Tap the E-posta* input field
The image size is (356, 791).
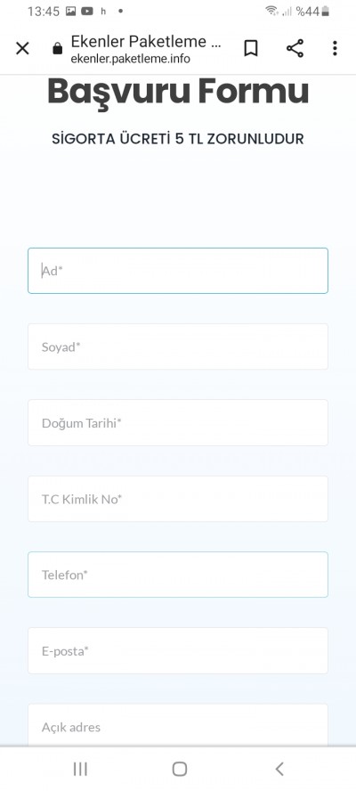(178, 651)
